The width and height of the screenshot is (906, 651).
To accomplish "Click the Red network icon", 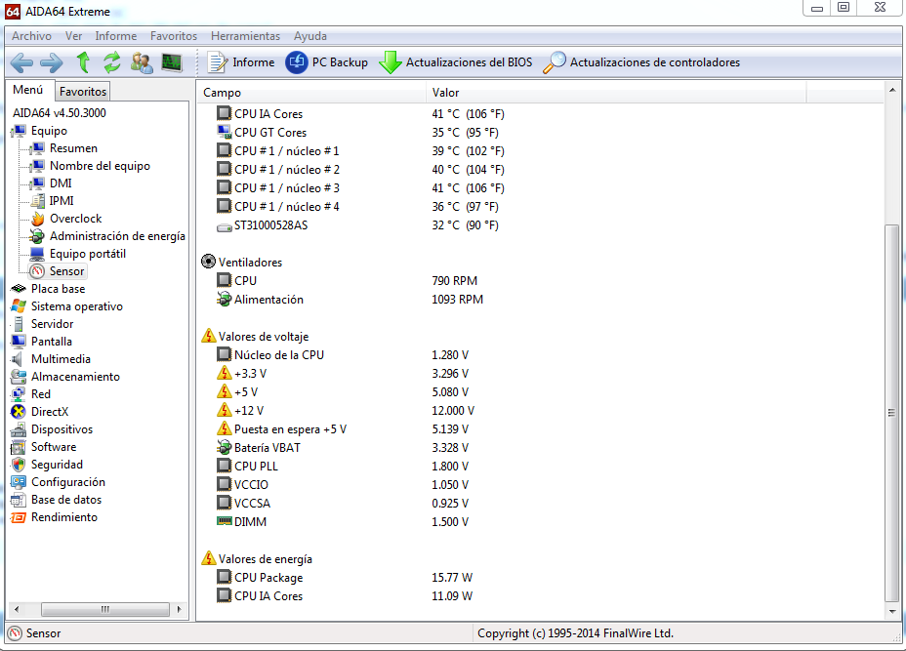I will [19, 394].
